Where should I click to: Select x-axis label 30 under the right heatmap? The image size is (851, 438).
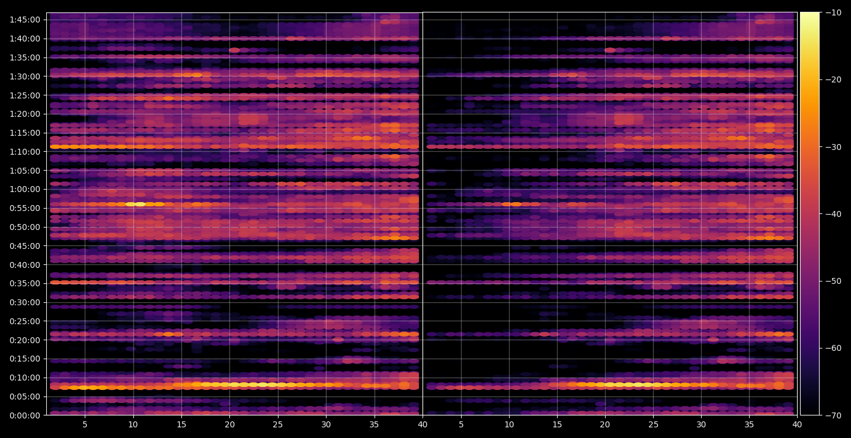pos(702,425)
